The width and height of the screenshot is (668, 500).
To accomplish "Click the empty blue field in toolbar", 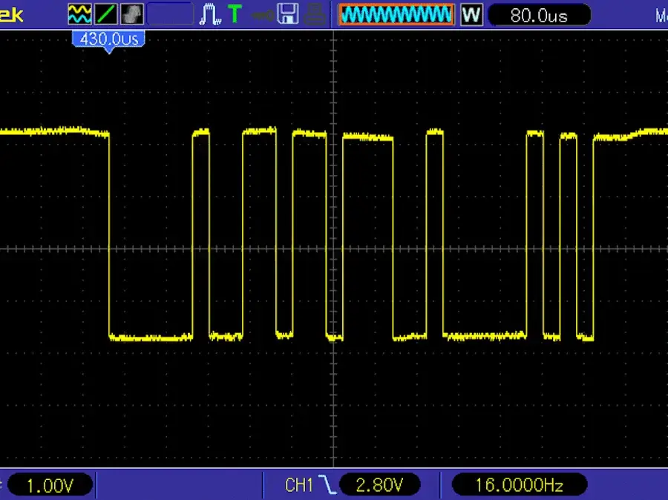I will [x=170, y=15].
